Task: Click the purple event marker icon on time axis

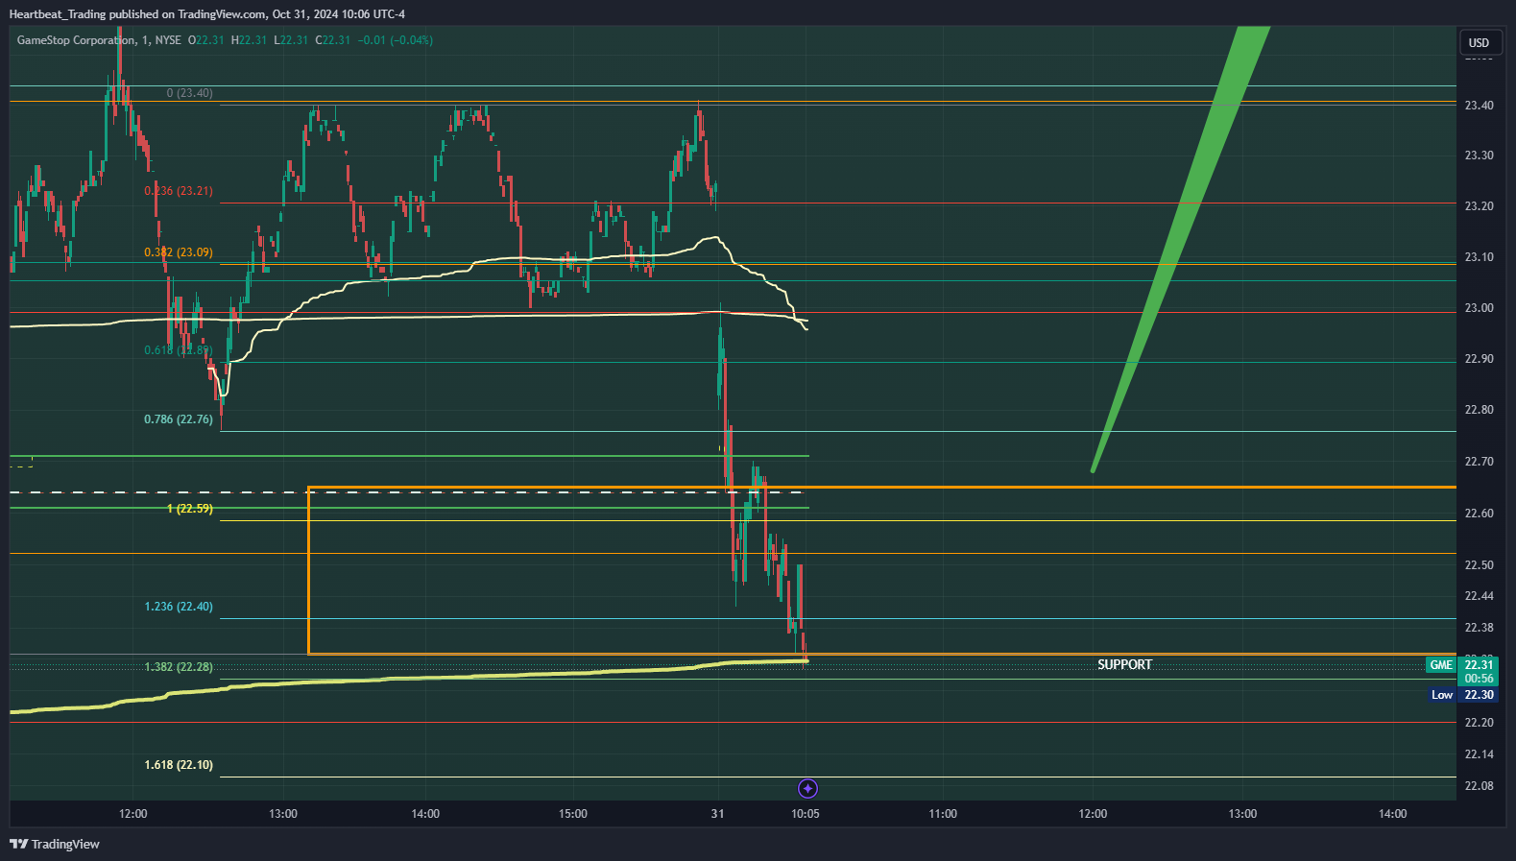Action: pyautogui.click(x=807, y=788)
